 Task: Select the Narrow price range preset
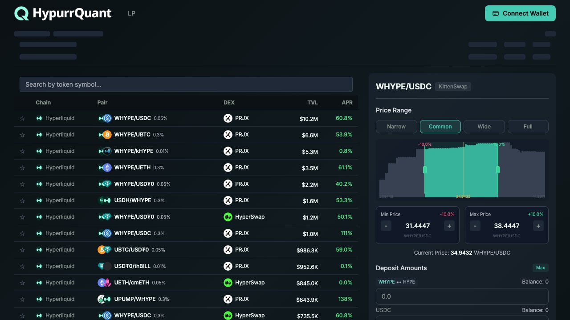point(396,127)
